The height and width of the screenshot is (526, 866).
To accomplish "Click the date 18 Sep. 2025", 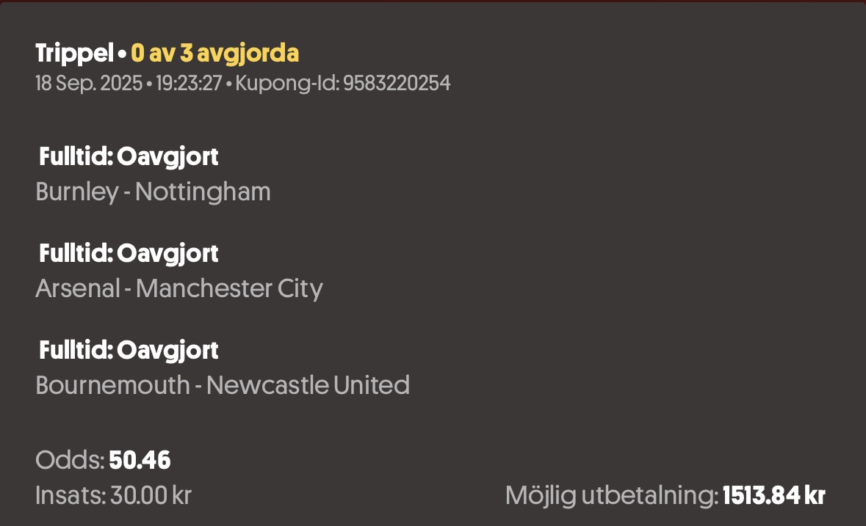I will pos(89,84).
